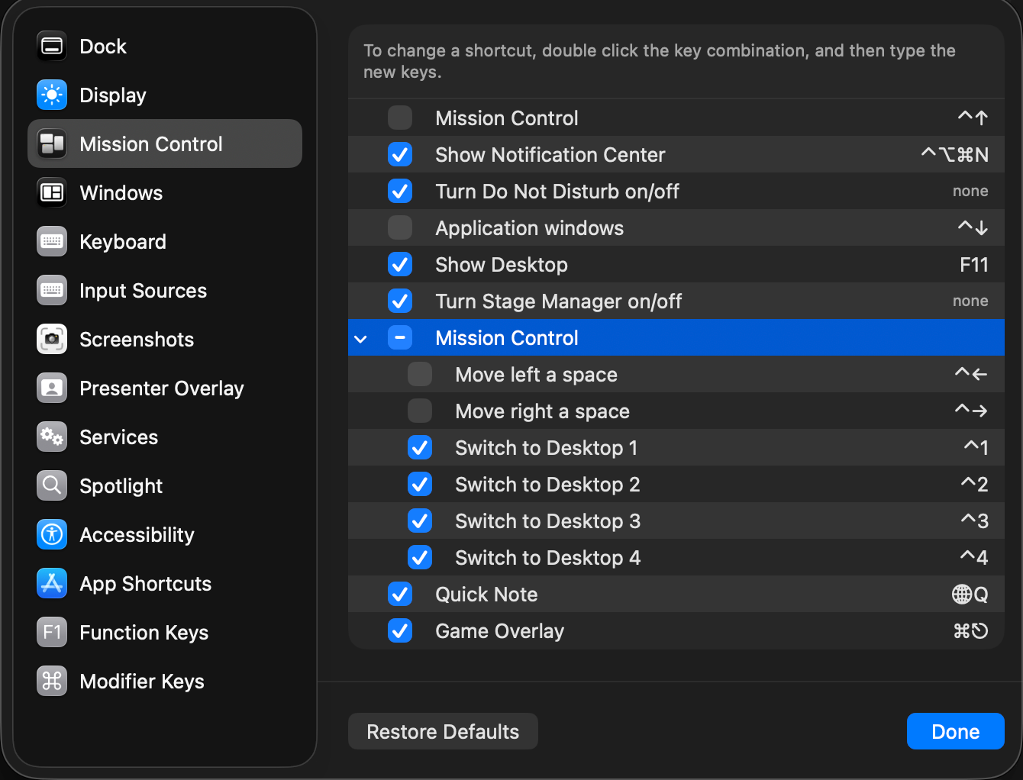This screenshot has width=1023, height=780.
Task: Uncheck Switch to Desktop 1
Action: [x=420, y=447]
